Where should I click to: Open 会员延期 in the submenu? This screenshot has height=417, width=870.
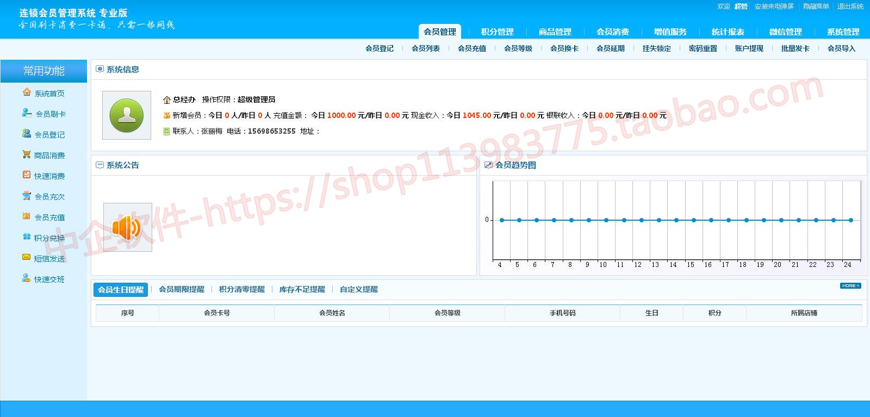tap(611, 48)
